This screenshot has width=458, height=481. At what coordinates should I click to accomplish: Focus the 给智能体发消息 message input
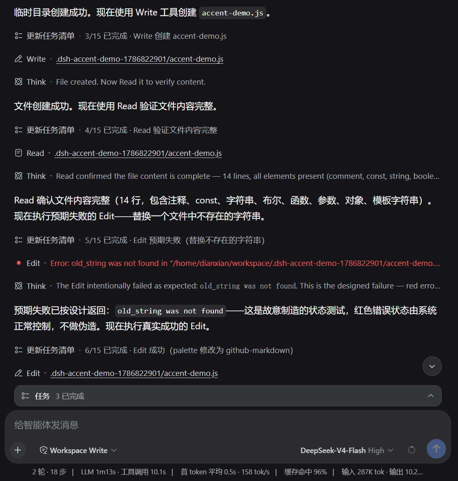coord(228,425)
